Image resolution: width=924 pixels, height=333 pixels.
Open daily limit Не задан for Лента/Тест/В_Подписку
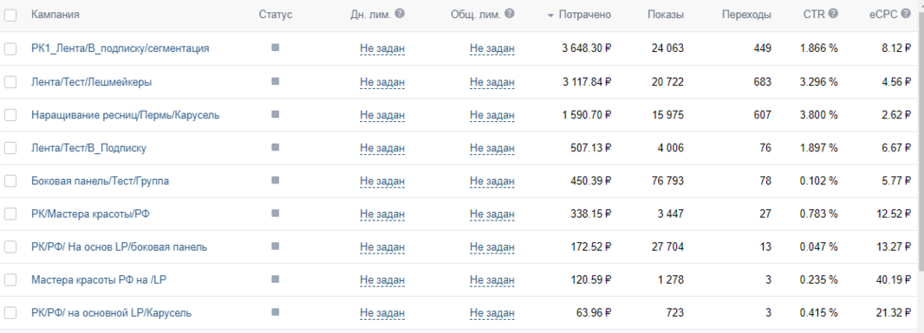pos(382,148)
